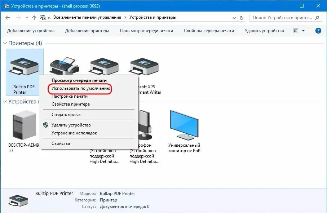Collapse the Устройства section
This screenshot has width=327, height=213.
pyautogui.click(x=5, y=102)
